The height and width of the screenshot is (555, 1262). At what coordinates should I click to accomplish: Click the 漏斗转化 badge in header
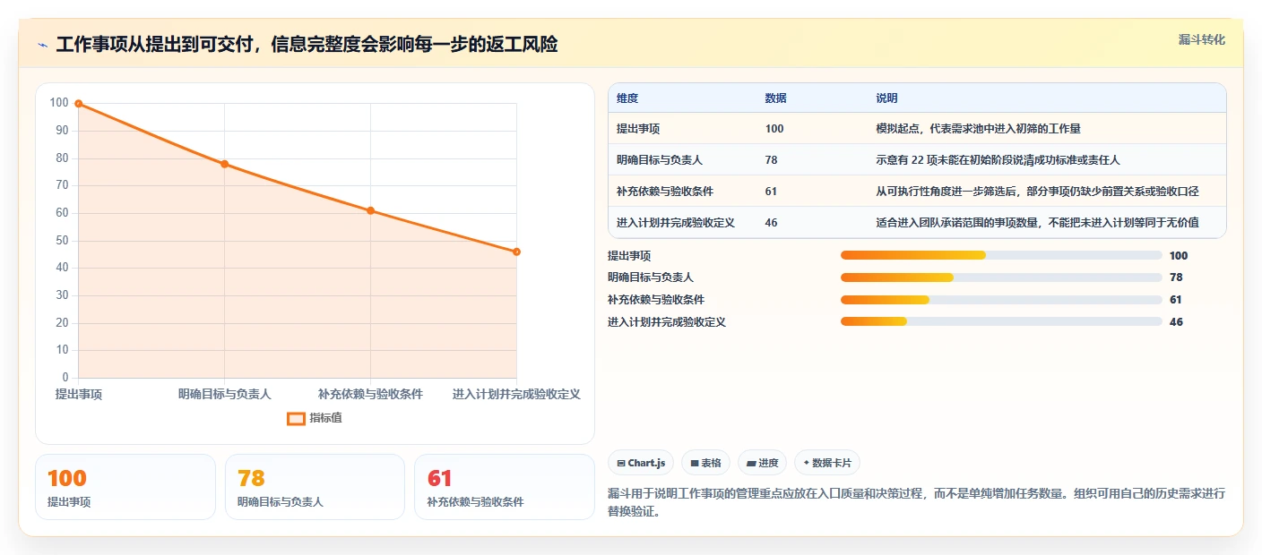click(1201, 39)
